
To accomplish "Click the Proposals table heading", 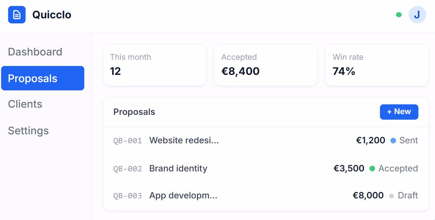I will click(x=134, y=112).
